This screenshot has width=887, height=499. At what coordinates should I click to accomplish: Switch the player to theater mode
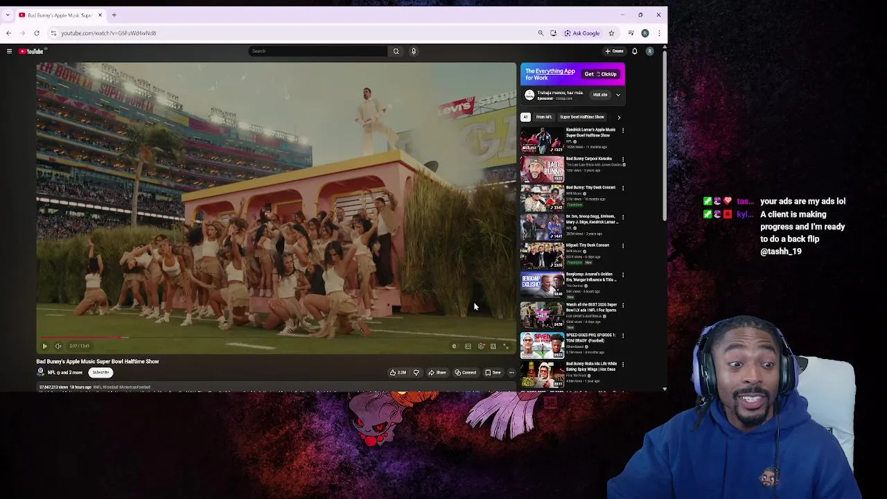(493, 346)
